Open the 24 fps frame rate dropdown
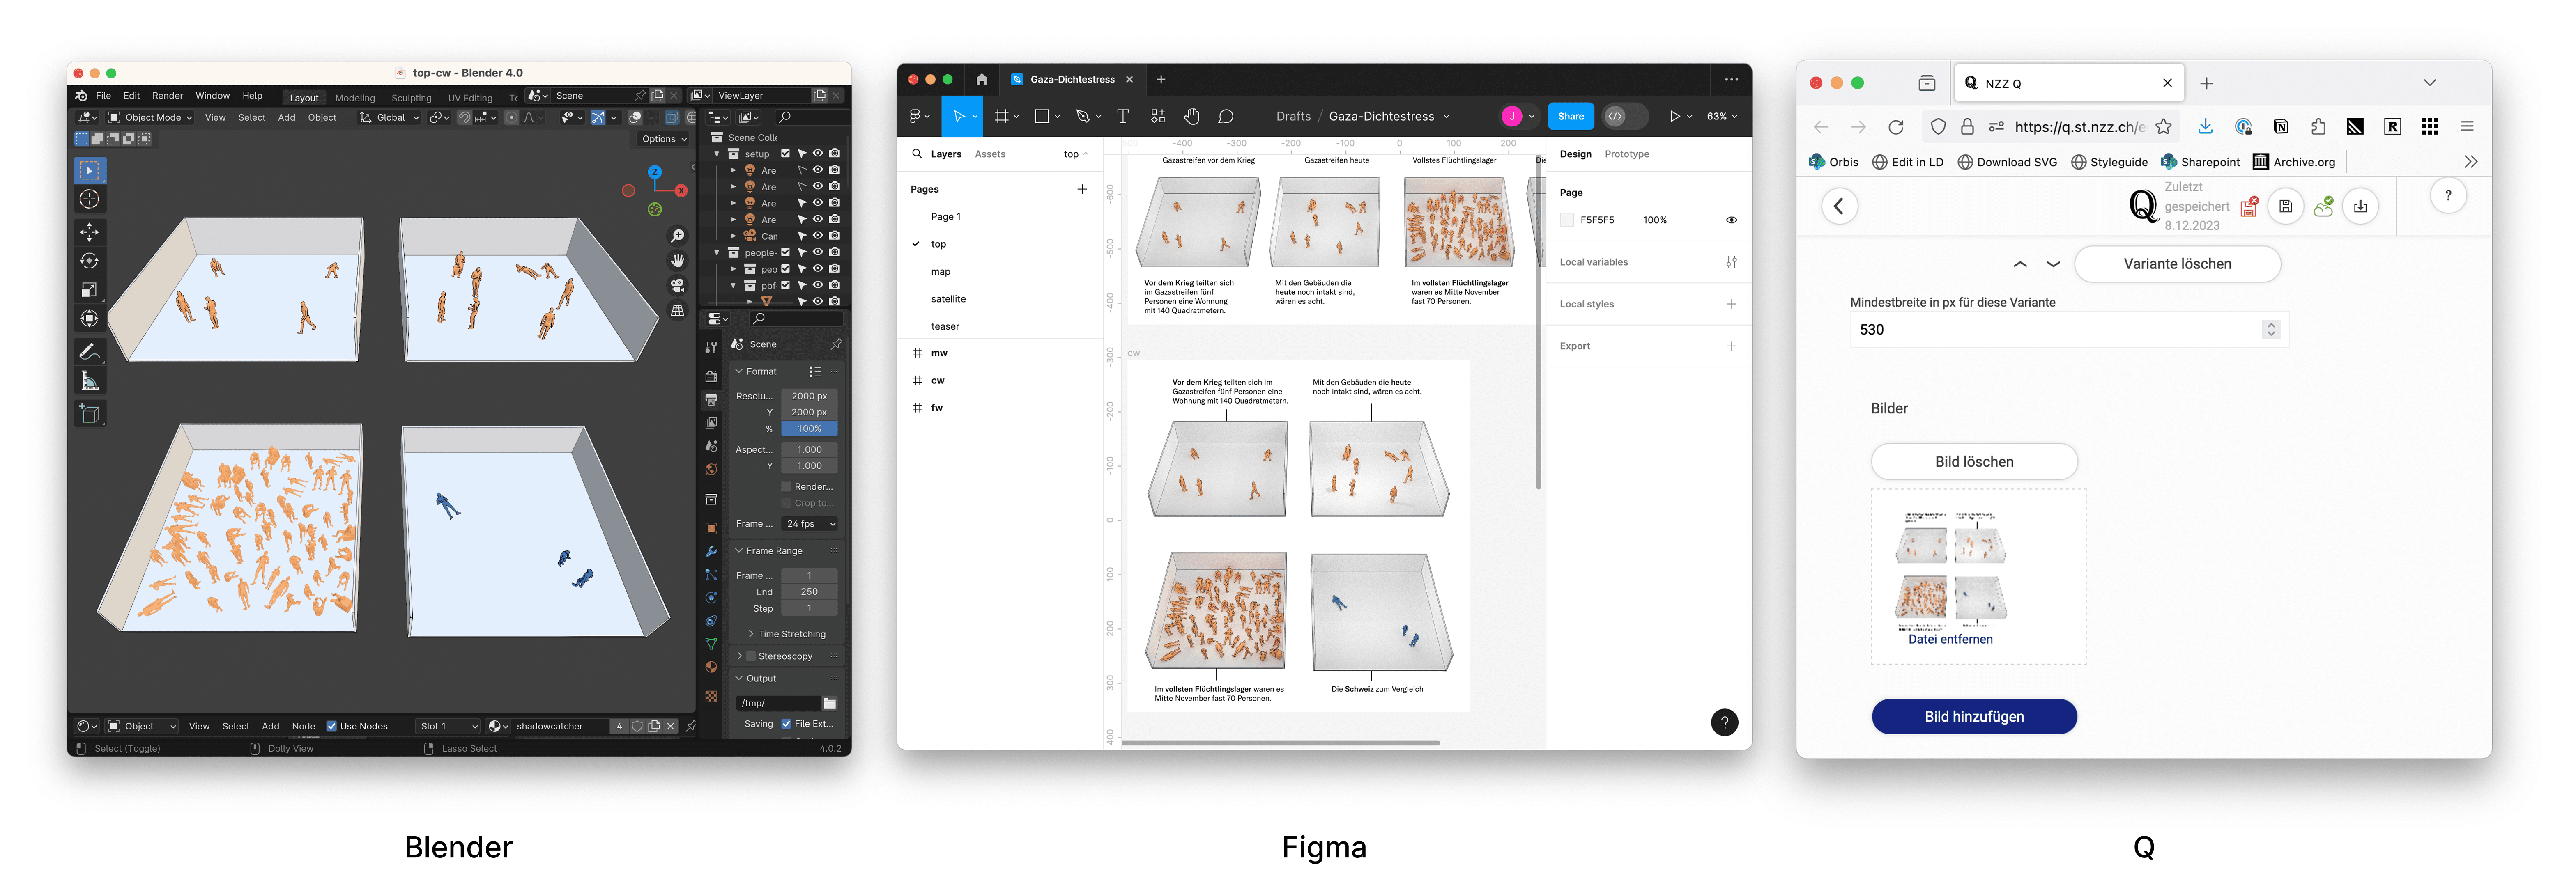 coord(810,523)
